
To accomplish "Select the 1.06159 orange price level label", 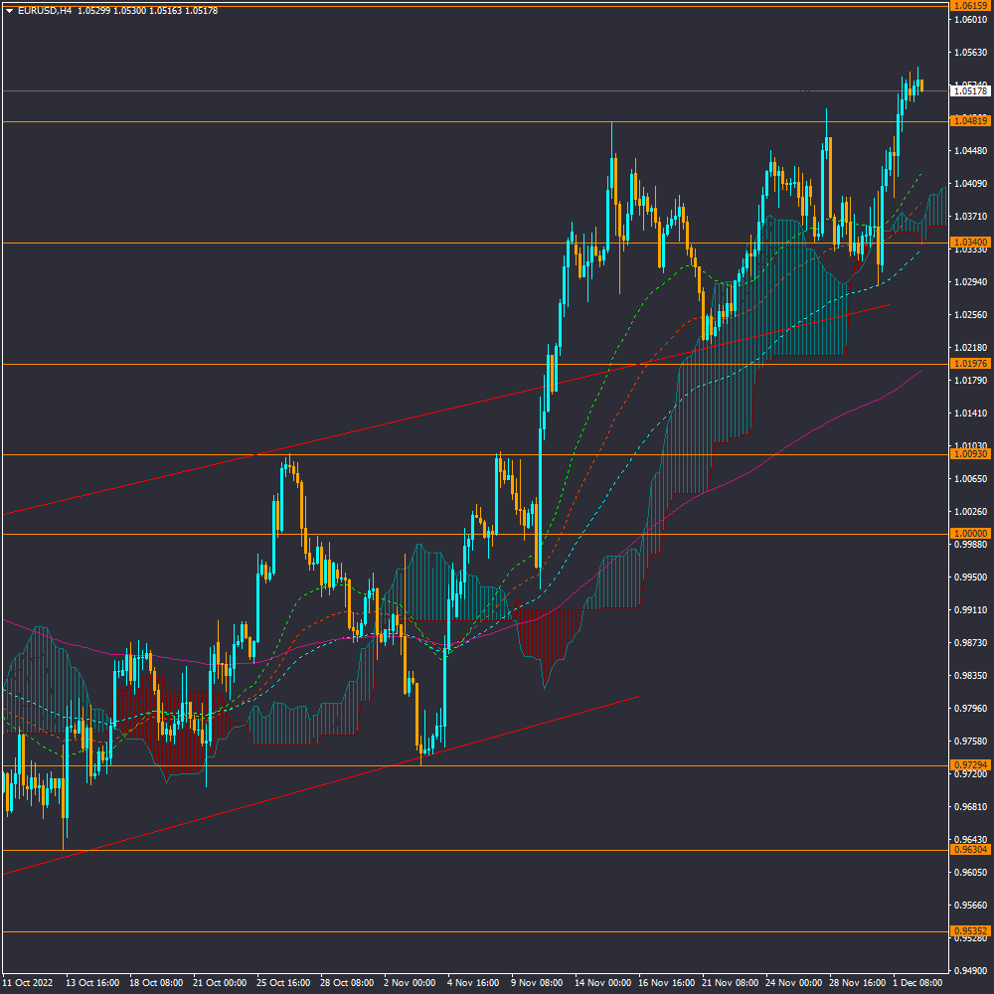I will pyautogui.click(x=969, y=6).
